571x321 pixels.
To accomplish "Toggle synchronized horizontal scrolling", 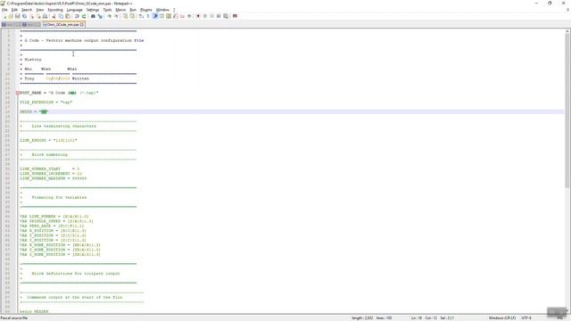I will [132, 16].
